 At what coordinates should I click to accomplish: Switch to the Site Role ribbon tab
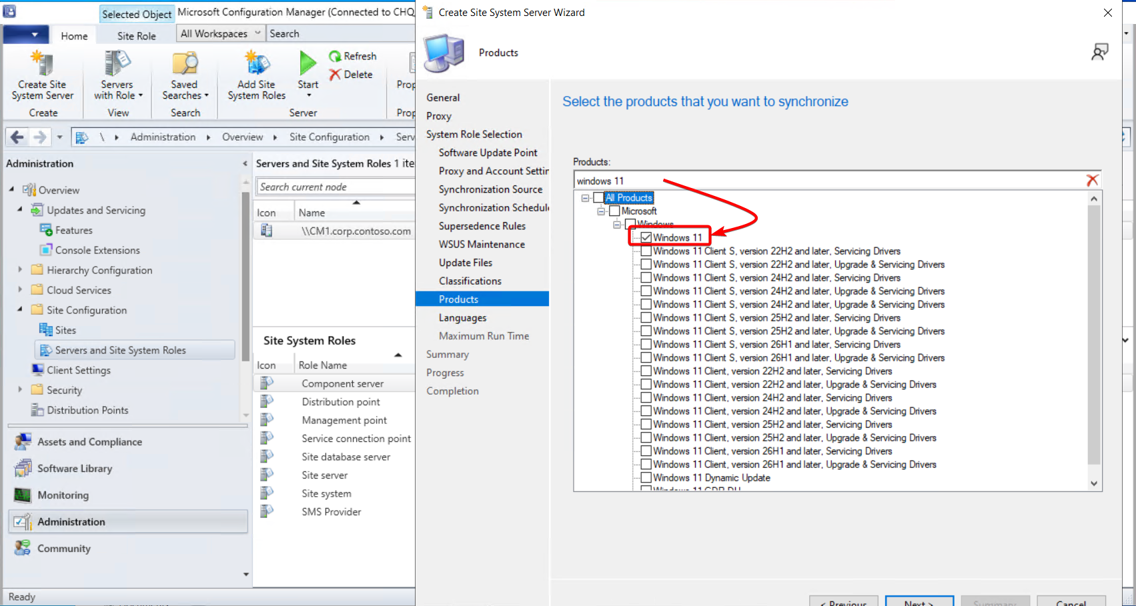pyautogui.click(x=137, y=36)
